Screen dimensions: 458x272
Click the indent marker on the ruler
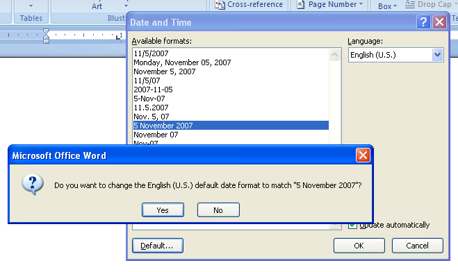(x=46, y=36)
